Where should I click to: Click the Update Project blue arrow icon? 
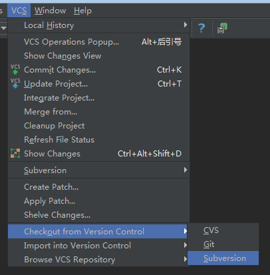15,83
